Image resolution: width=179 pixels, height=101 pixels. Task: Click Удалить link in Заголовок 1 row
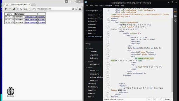pos(41,17)
